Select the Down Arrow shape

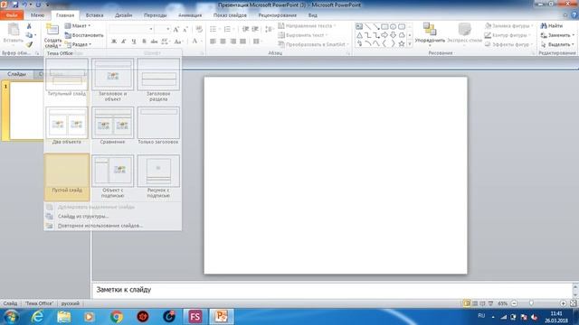pyautogui.click(x=393, y=35)
